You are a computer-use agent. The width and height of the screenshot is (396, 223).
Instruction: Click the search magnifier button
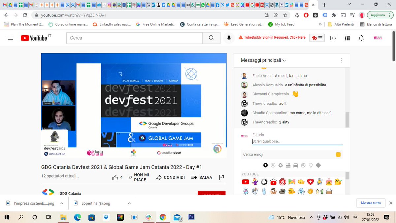click(212, 38)
